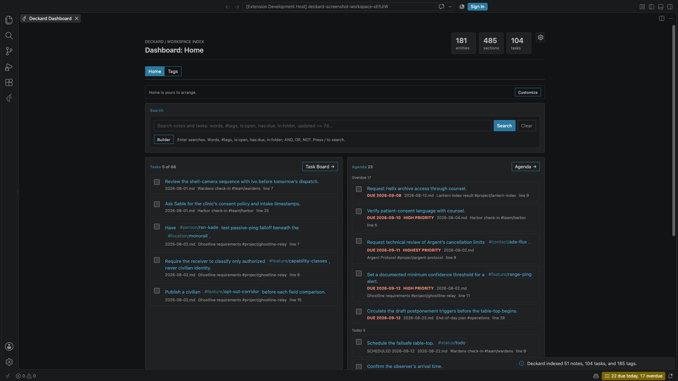
Task: Clear the search query with Clear button
Action: click(527, 126)
